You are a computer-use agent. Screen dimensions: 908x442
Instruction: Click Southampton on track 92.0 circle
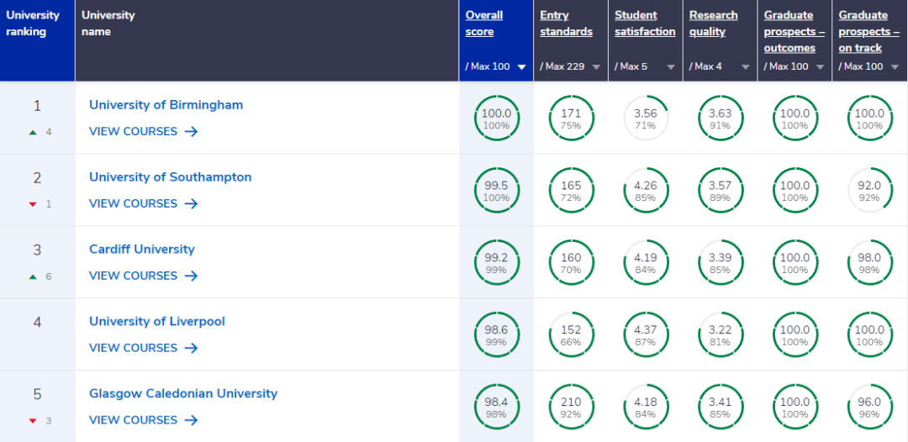(870, 191)
